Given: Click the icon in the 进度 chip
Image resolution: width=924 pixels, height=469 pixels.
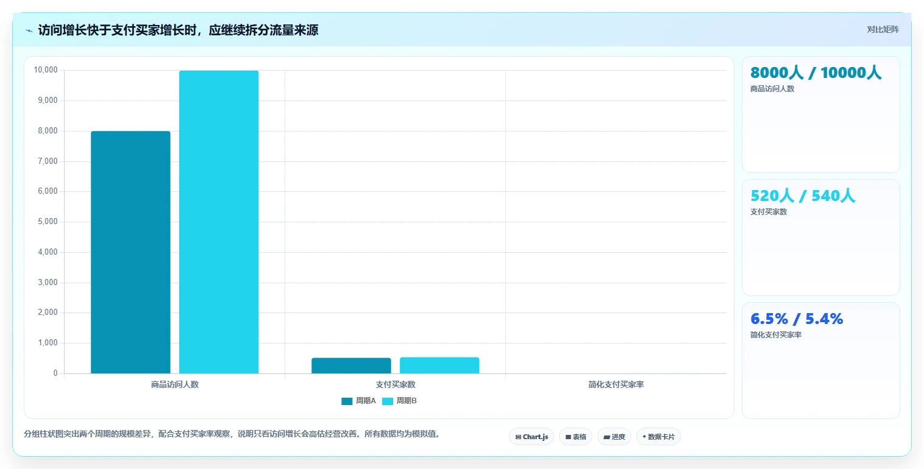Looking at the screenshot, I should 606,437.
